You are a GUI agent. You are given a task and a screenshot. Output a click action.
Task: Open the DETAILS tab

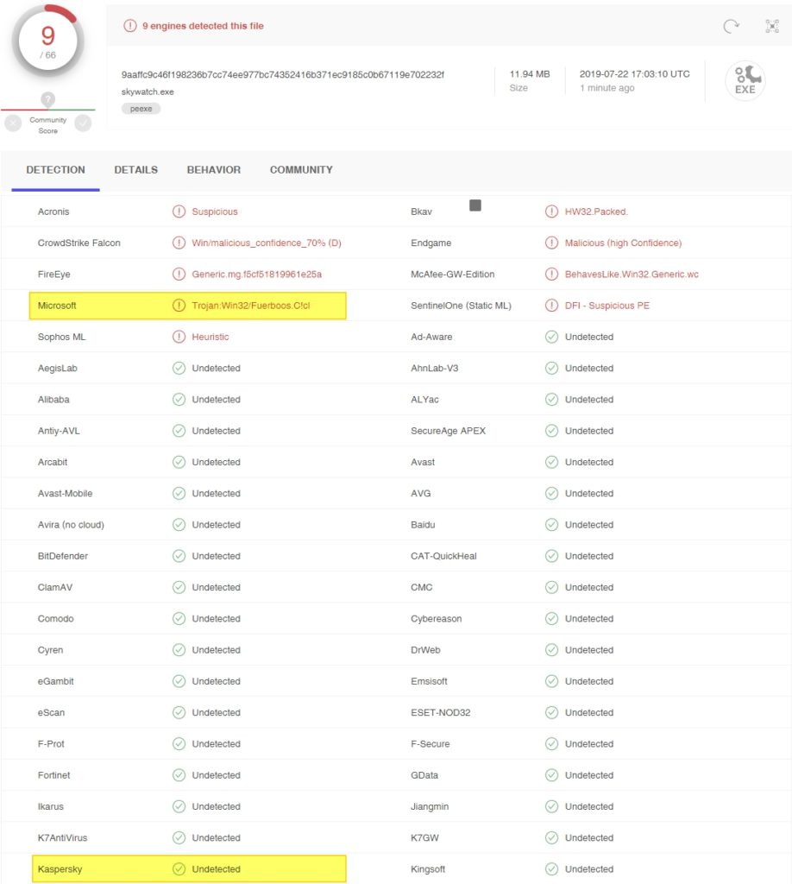135,170
